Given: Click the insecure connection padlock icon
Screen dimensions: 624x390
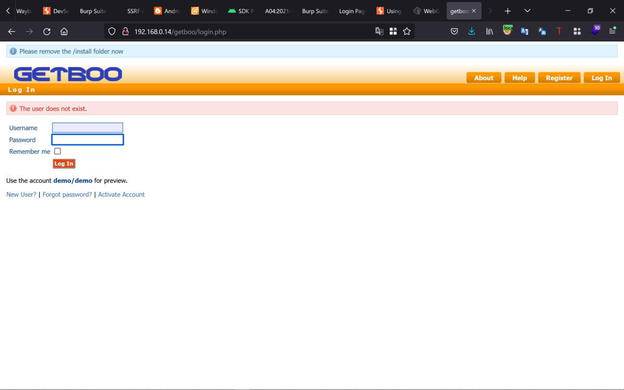Looking at the screenshot, I should click(125, 32).
